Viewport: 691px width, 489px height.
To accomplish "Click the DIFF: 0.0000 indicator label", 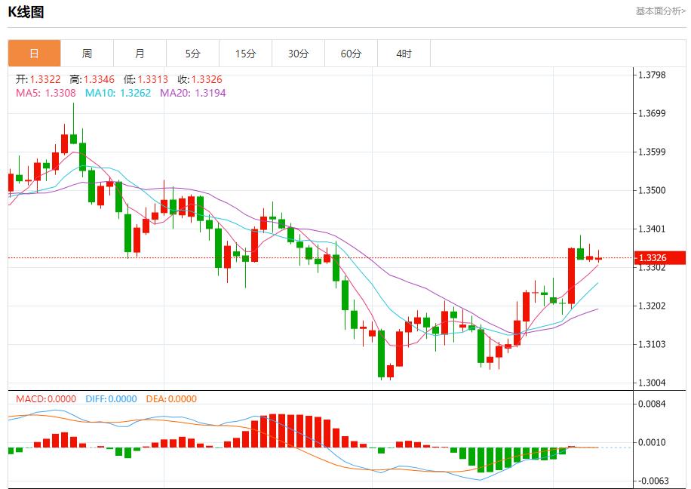I will click(111, 399).
